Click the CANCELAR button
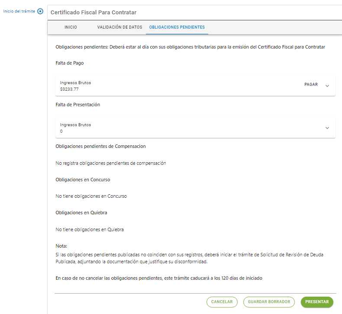The width and height of the screenshot is (342, 314). [x=222, y=302]
